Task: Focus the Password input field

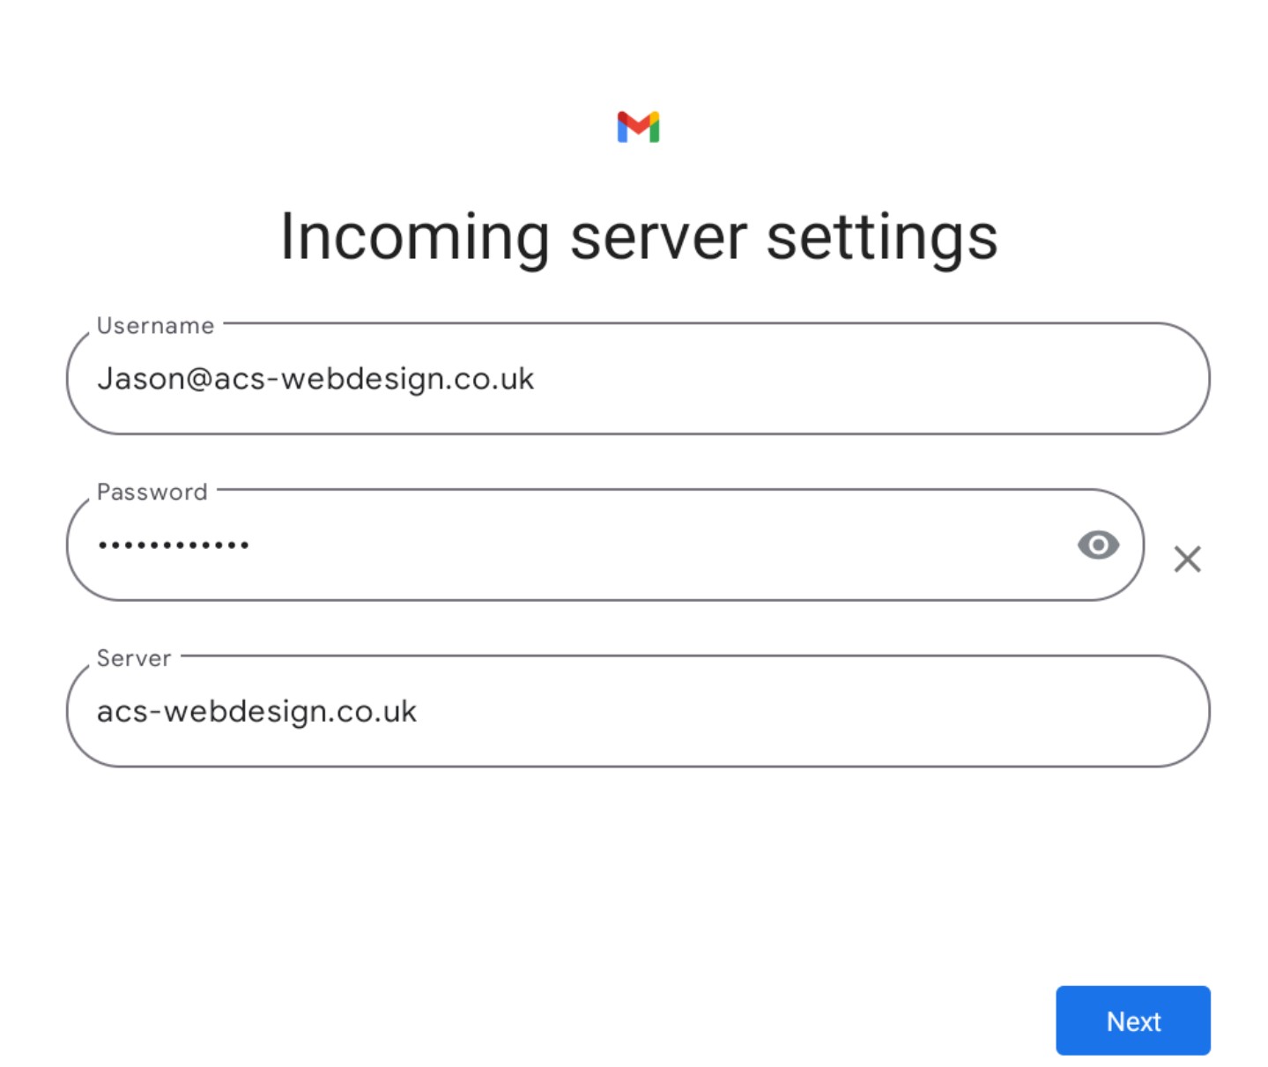Action: [x=605, y=545]
